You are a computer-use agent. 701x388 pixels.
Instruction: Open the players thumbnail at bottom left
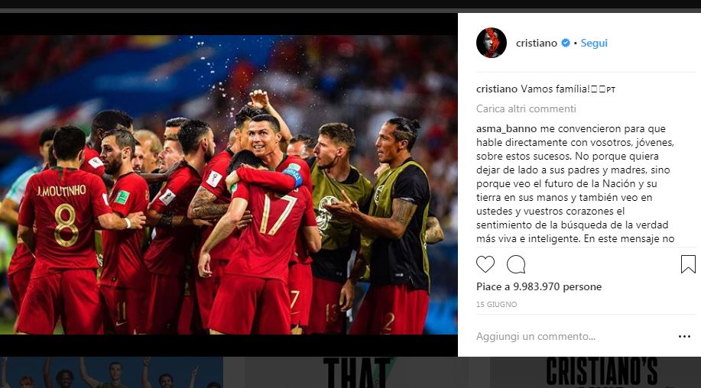click(112, 373)
